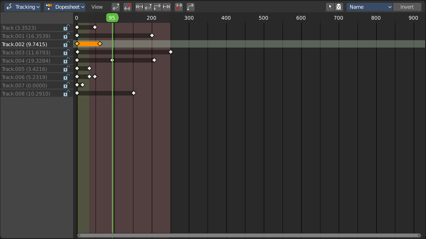Click the end keyframe of Track.001

152,36
